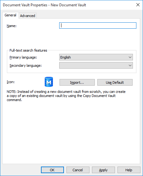The image size is (143, 176).
Task: Open Help for this dialog
Action: tap(129, 170)
